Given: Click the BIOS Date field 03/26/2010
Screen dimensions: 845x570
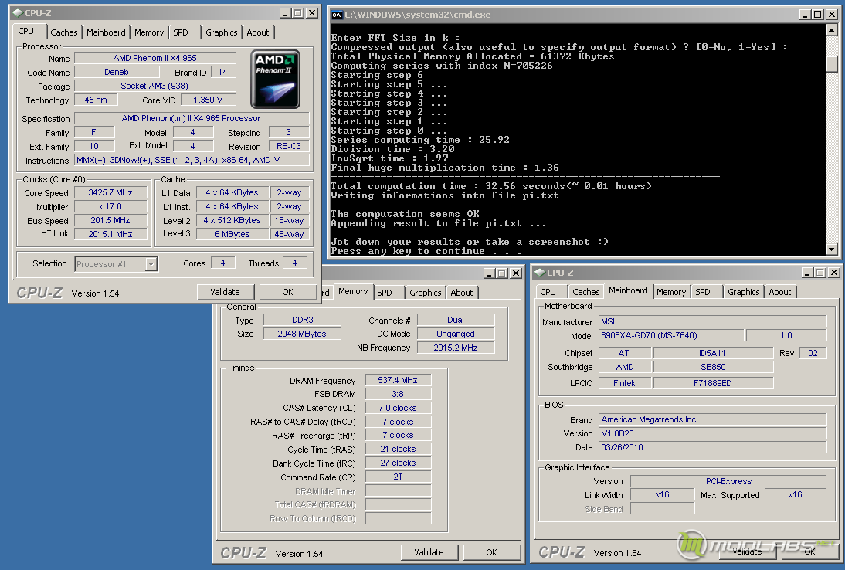Looking at the screenshot, I should pos(713,448).
